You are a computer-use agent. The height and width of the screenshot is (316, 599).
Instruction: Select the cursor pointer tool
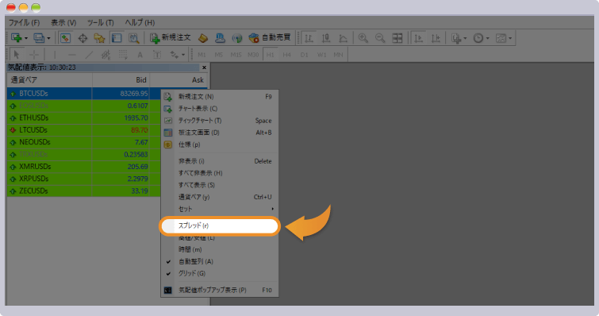(x=17, y=55)
